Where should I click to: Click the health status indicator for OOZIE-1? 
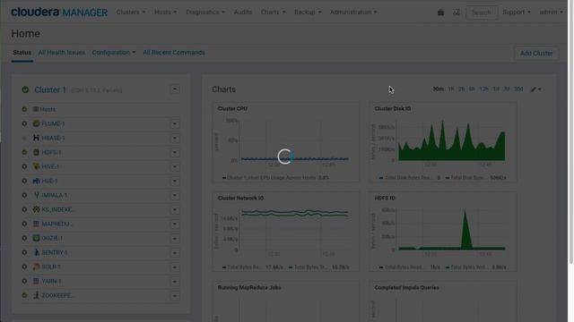pos(24,238)
